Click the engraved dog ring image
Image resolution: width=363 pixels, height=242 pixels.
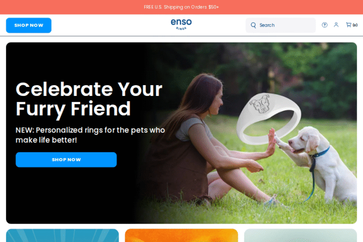268,118
